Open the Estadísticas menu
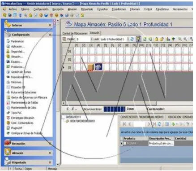 (162, 9)
